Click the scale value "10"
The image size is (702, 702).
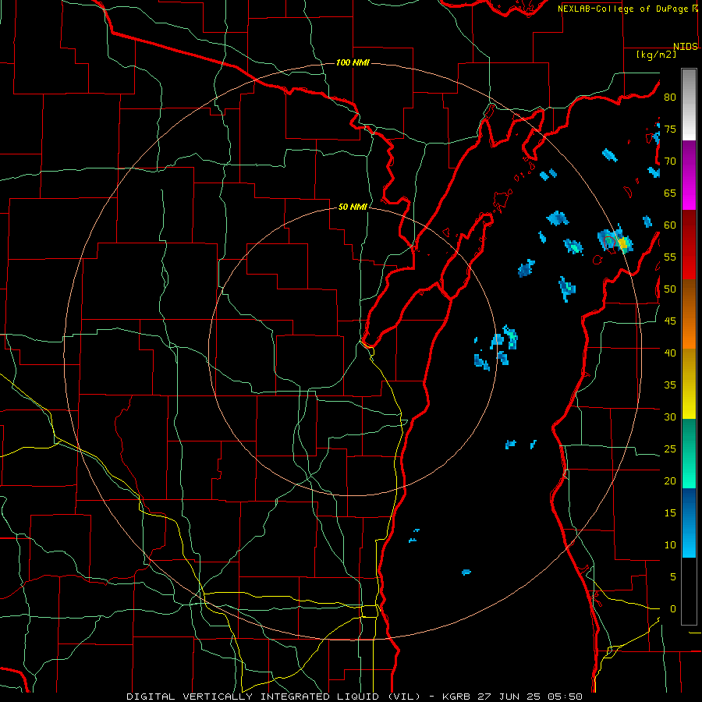[670, 545]
